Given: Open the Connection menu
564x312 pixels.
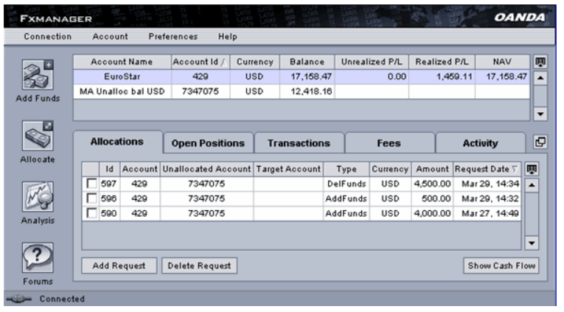Looking at the screenshot, I should coord(48,37).
